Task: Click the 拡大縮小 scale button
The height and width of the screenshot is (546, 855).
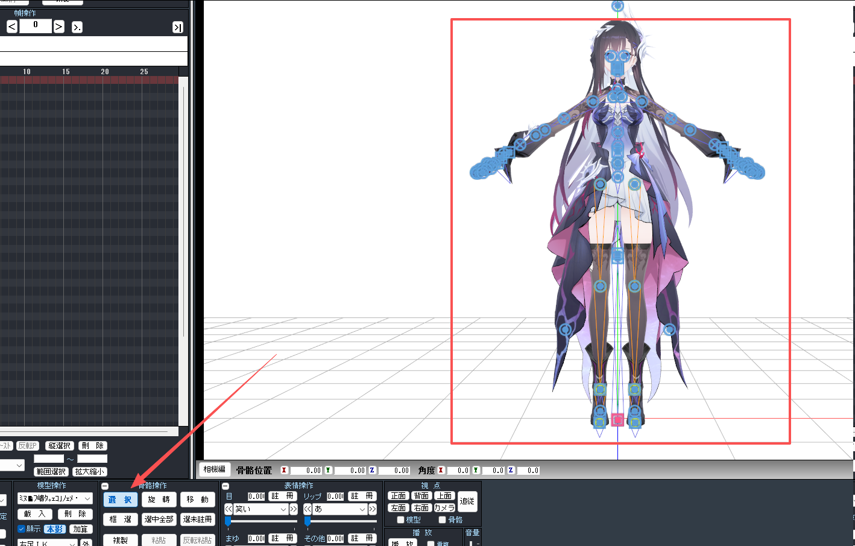Action: tap(90, 472)
